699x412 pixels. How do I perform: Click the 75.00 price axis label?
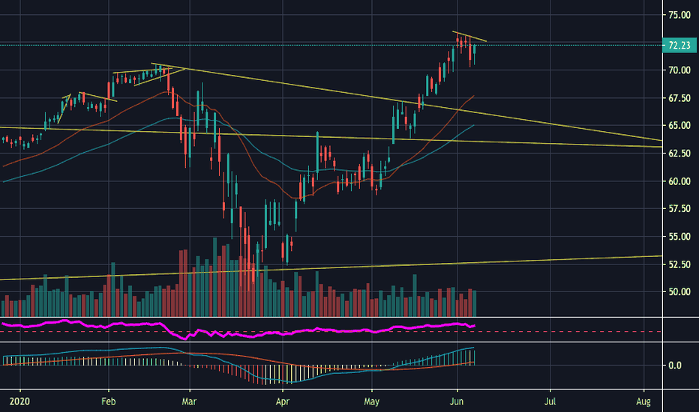(679, 15)
